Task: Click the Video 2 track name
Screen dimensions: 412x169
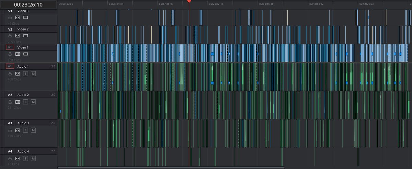Action: point(23,29)
